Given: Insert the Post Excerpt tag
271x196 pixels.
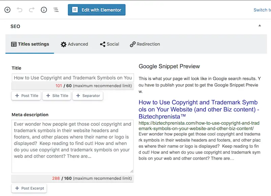Looking at the screenshot, I should tap(29, 188).
